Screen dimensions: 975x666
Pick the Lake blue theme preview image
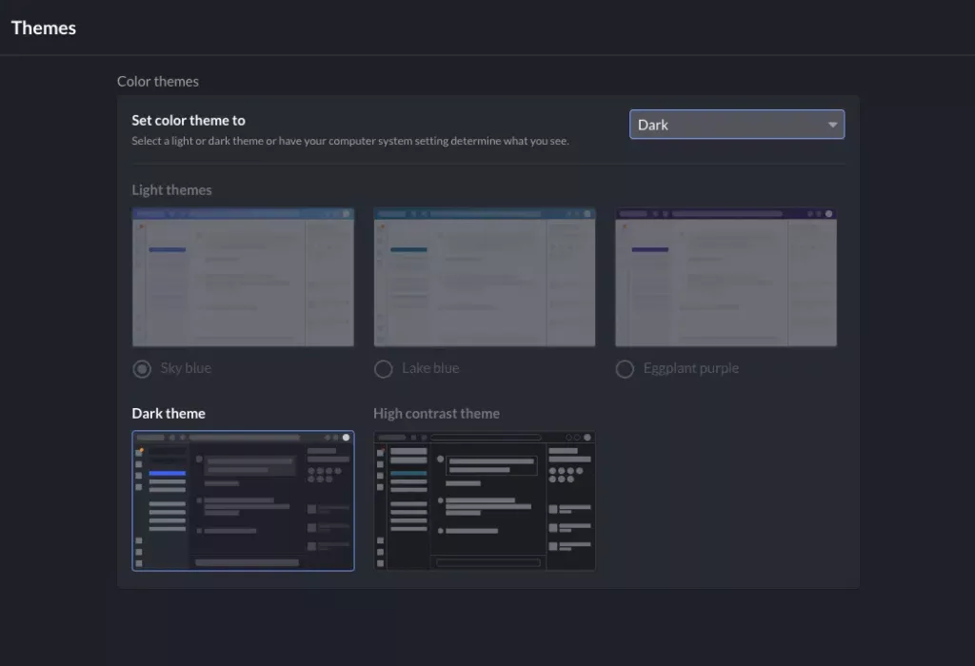485,277
